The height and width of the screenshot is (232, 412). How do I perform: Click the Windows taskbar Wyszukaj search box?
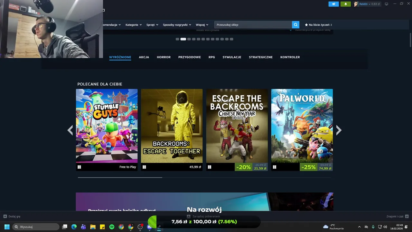pyautogui.click(x=36, y=227)
